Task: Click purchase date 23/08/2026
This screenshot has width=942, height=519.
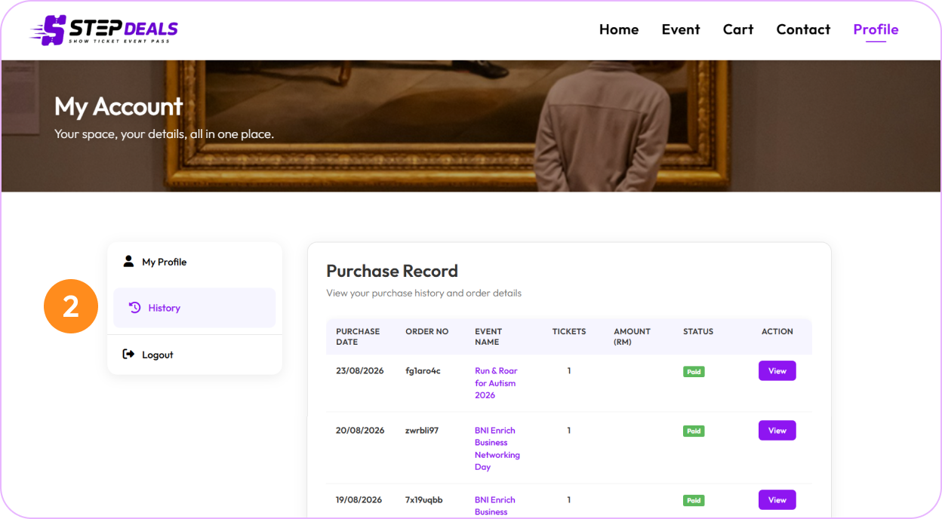Action: (x=360, y=370)
